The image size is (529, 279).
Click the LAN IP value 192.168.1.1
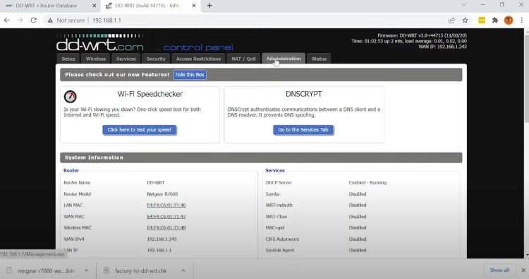point(159,250)
